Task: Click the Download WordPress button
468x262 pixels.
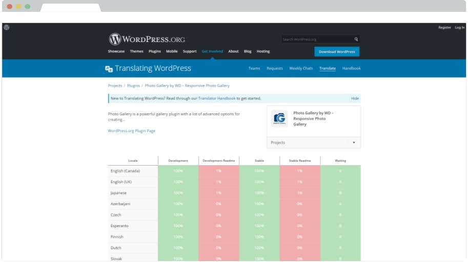Action: [337, 52]
